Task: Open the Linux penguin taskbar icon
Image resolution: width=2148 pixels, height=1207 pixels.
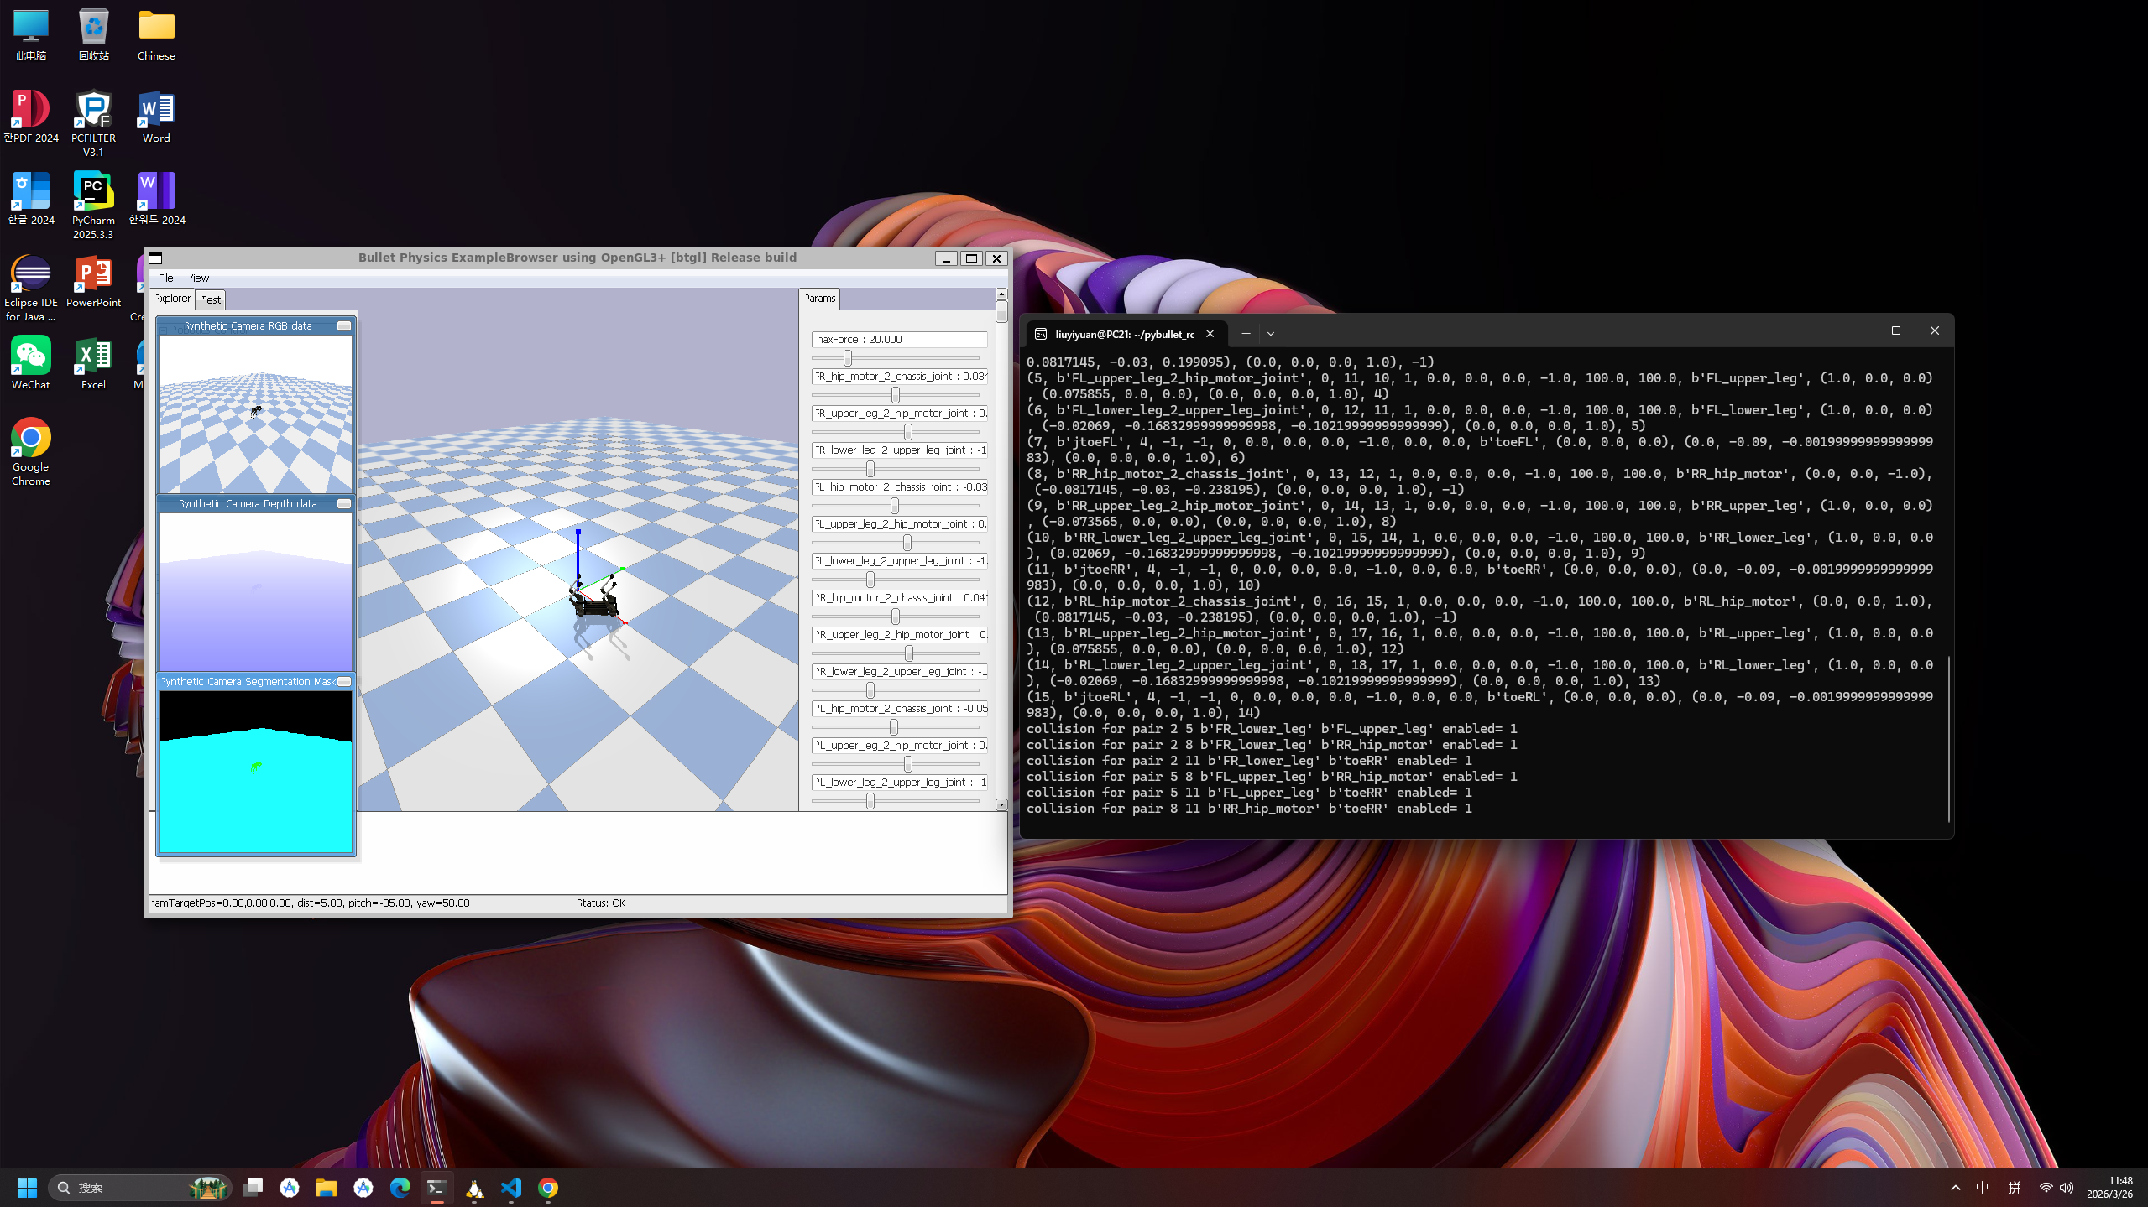Action: 474,1188
